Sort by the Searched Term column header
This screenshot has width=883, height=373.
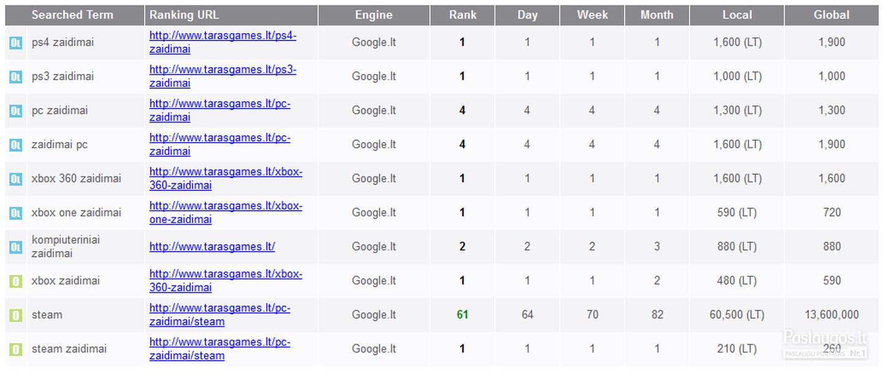click(72, 15)
